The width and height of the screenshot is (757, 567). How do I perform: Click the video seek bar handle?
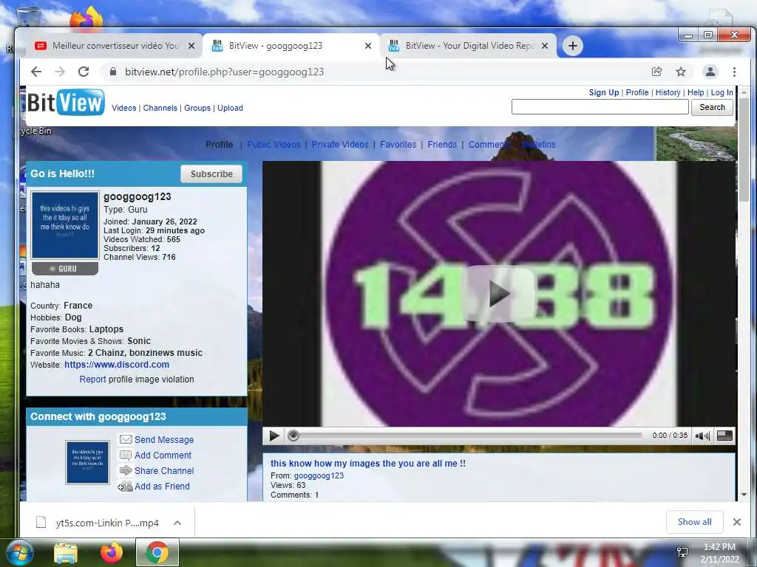(x=293, y=436)
